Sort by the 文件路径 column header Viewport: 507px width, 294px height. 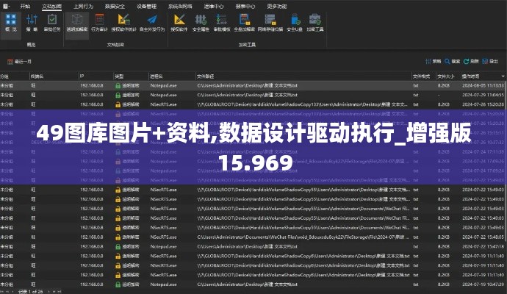point(206,76)
